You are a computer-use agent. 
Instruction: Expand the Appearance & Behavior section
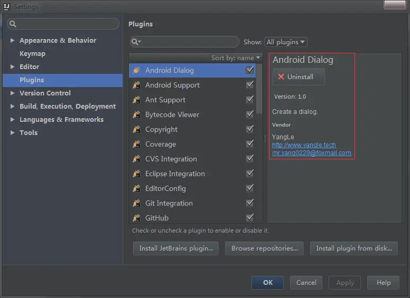[x=13, y=41]
